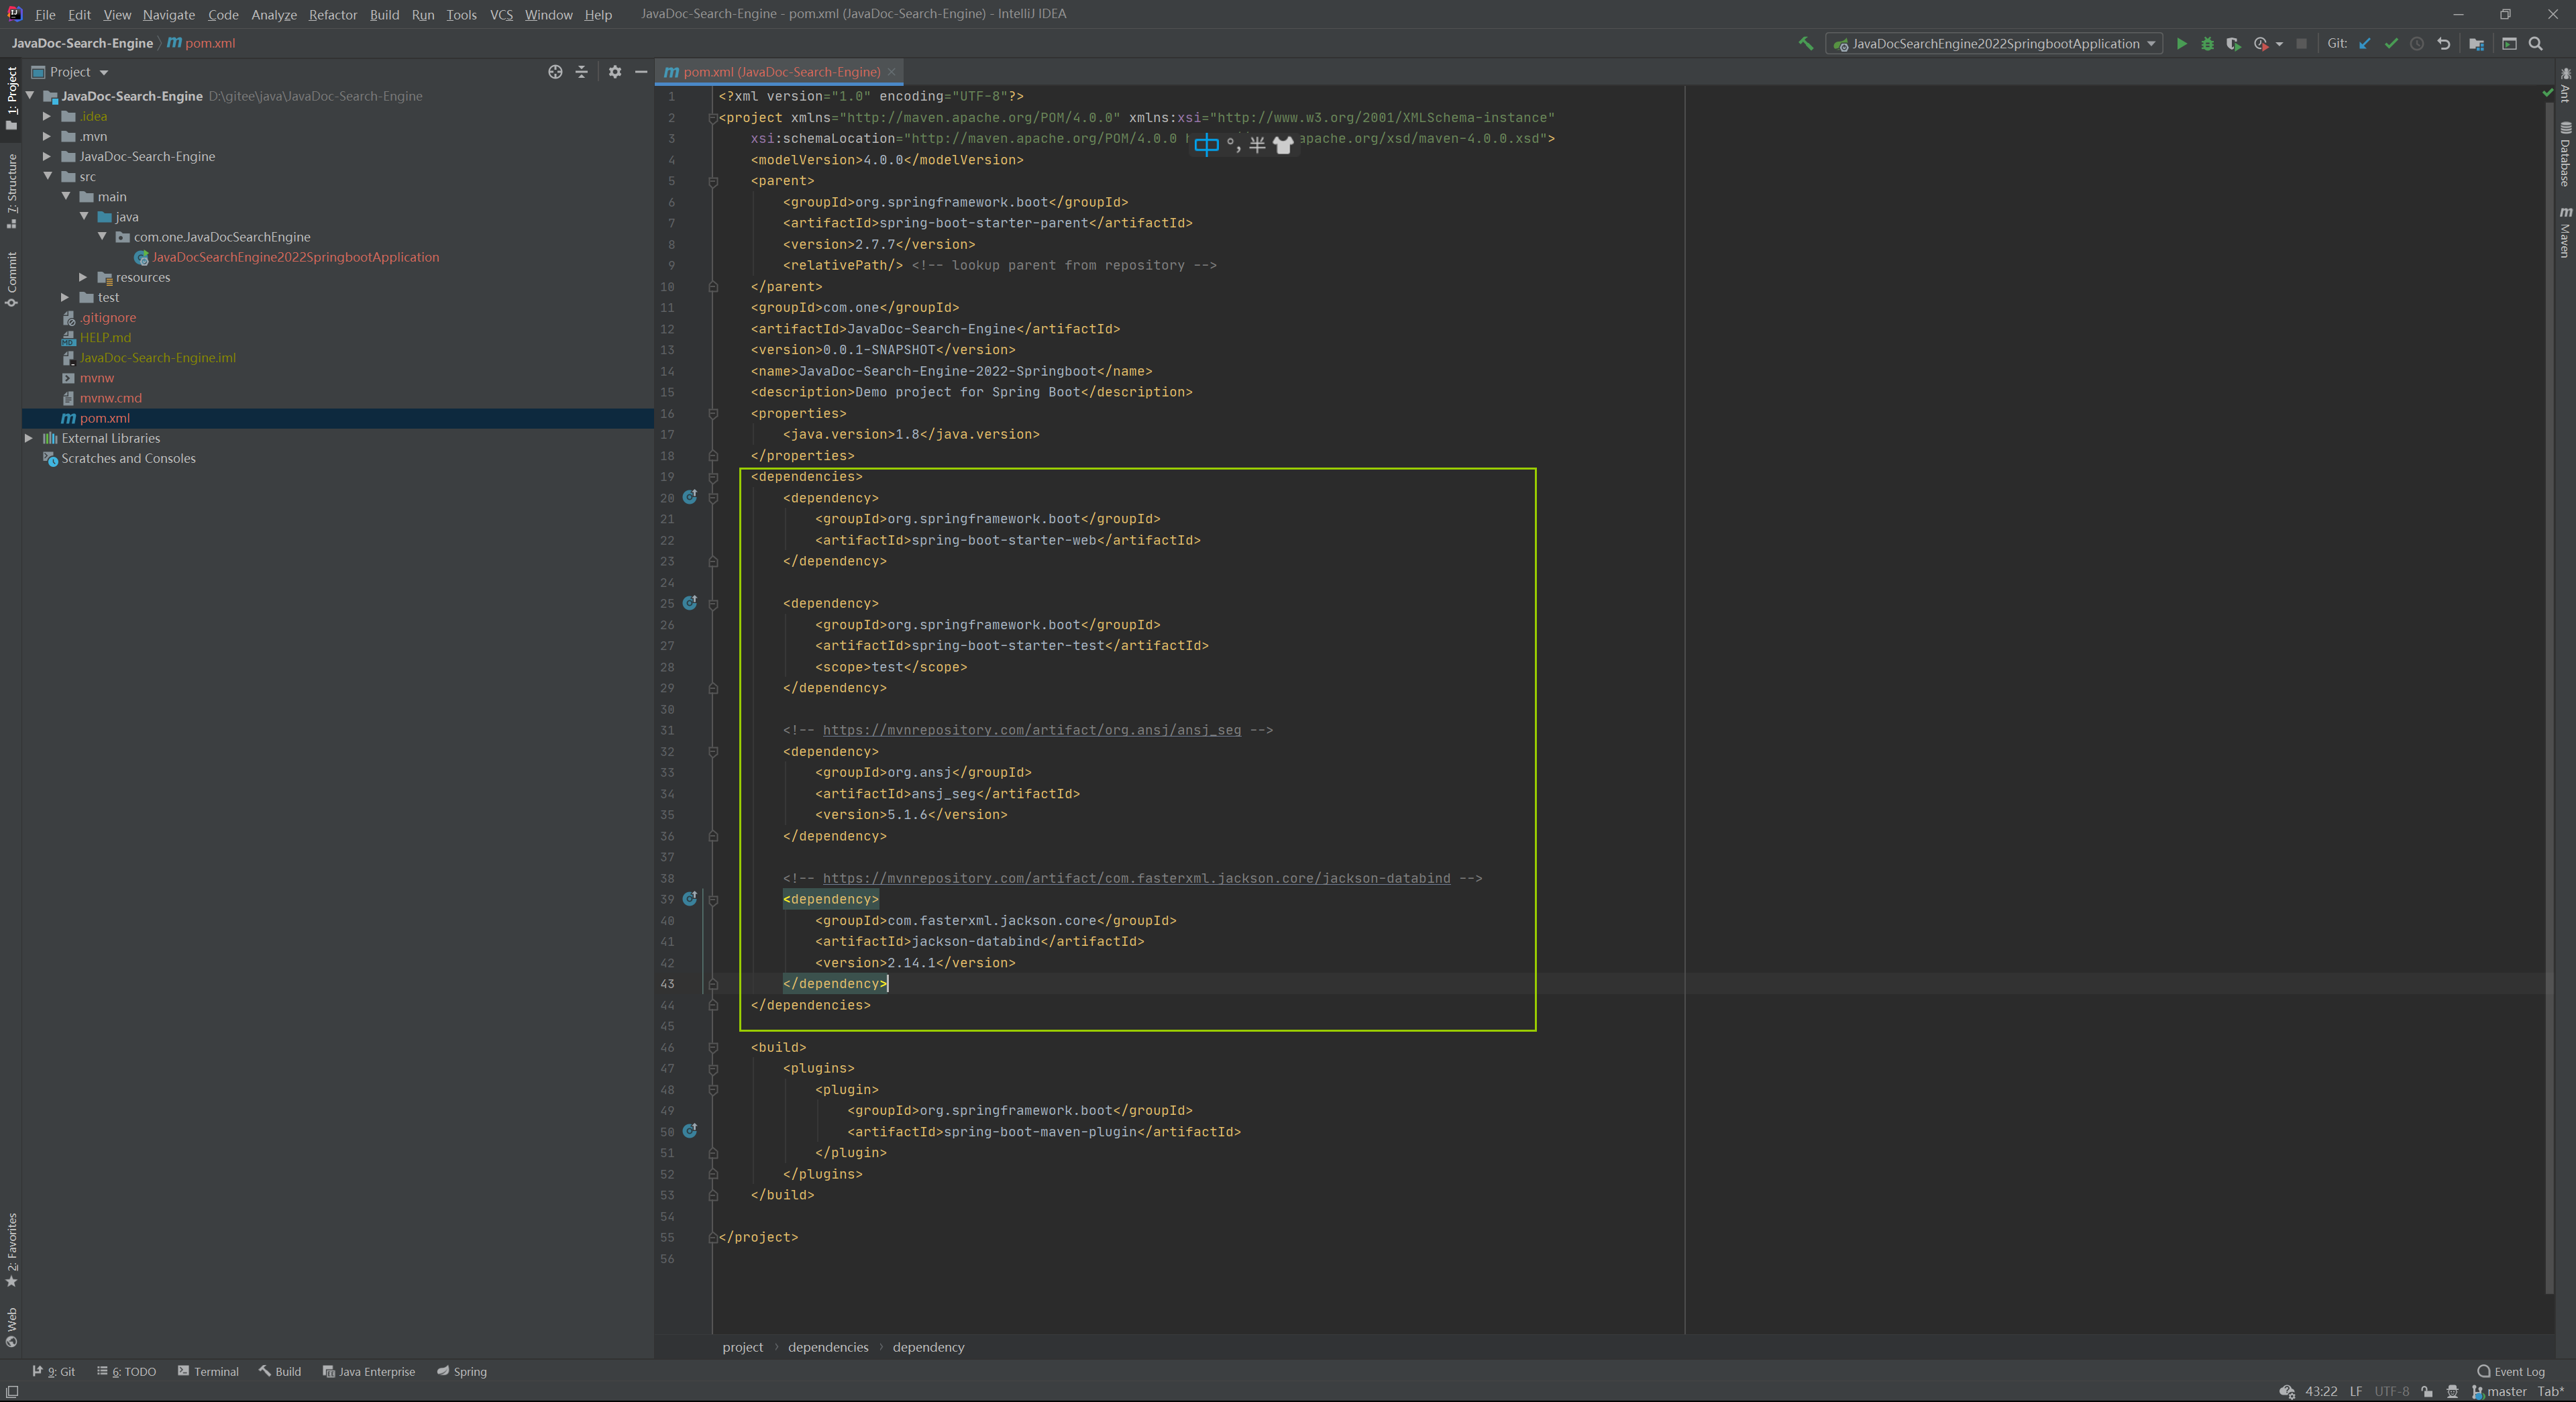Expand the .idea folder
Screen dimensions: 2576x1402
click(x=47, y=116)
